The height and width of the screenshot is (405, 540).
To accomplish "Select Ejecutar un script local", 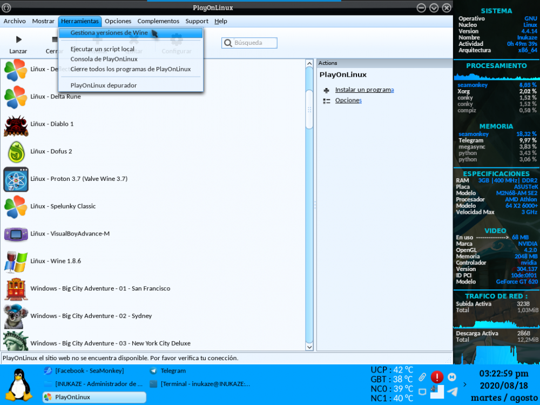I will click(x=103, y=49).
